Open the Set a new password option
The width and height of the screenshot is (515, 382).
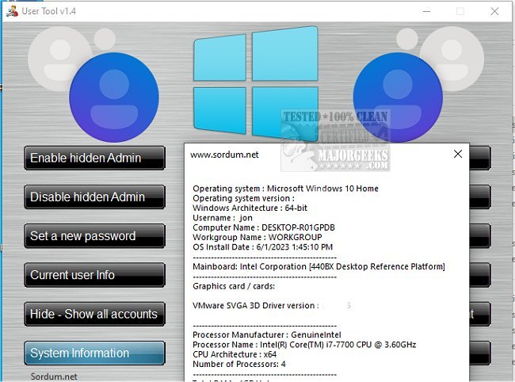(94, 236)
